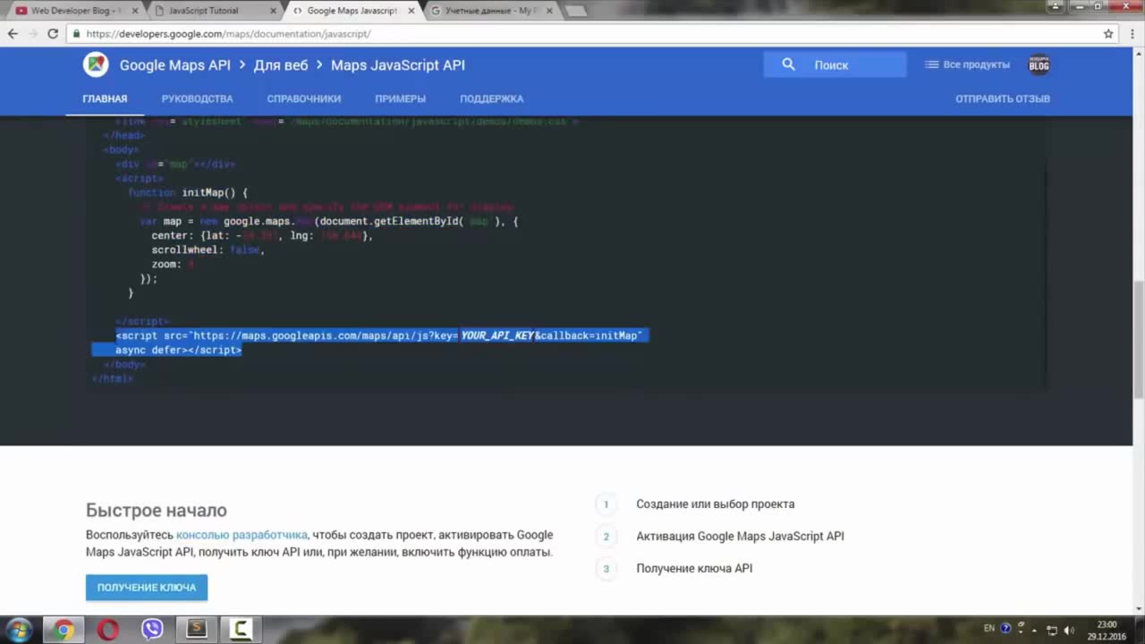Open the Chrome menu
This screenshot has height=644, width=1145.
click(x=1131, y=34)
